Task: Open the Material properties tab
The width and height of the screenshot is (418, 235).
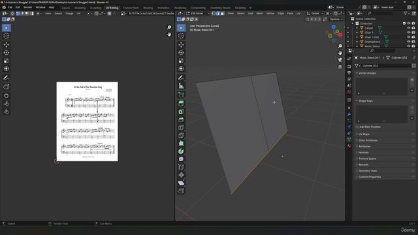Action: coord(349,146)
